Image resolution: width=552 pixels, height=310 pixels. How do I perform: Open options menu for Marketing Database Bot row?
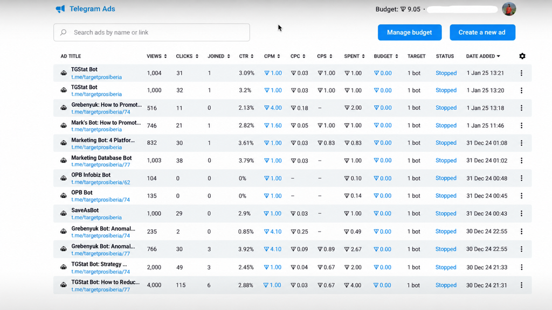pos(521,160)
